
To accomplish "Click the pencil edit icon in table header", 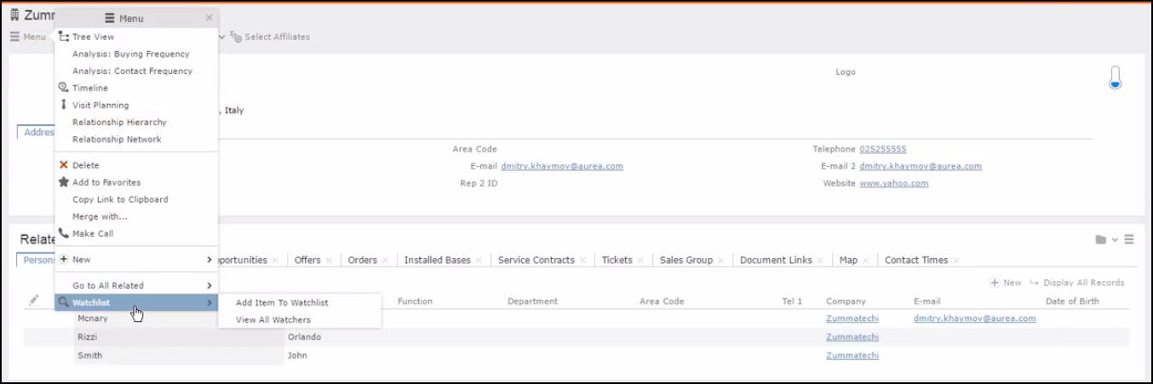I will 34,301.
